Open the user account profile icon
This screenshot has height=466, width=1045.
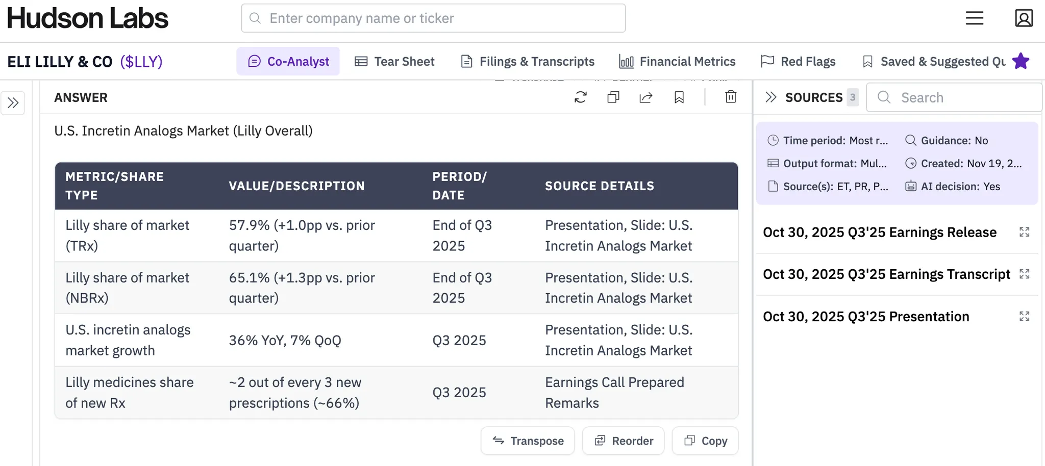[1024, 18]
